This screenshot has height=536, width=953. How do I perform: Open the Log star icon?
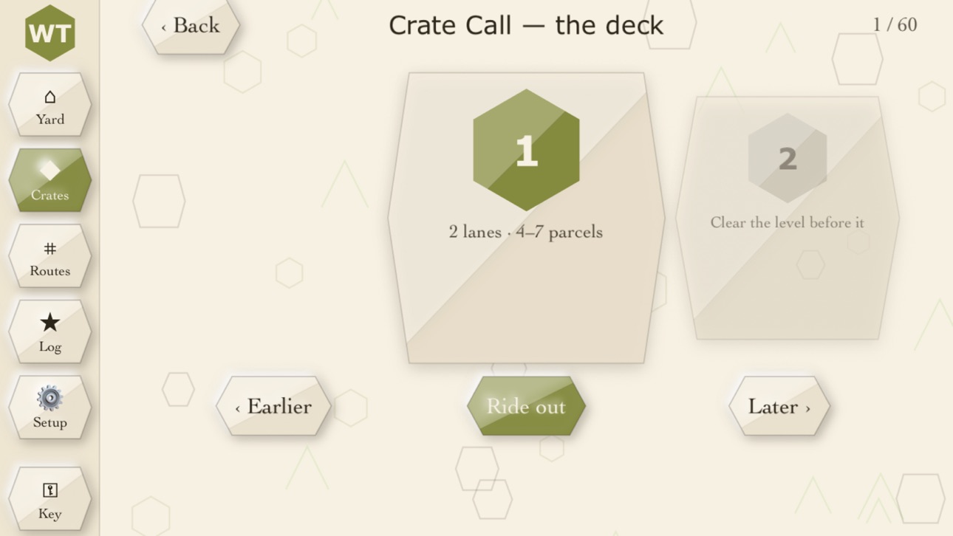49,322
